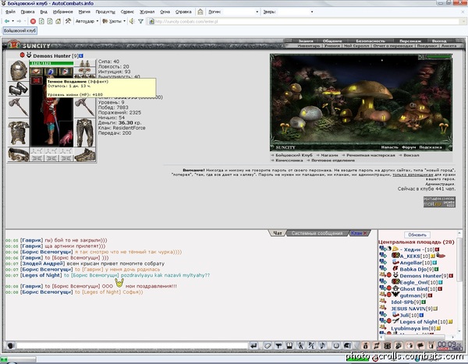Open the Избранное menu
Image resolution: width=468 pixels, height=364 pixels.
(x=62, y=12)
